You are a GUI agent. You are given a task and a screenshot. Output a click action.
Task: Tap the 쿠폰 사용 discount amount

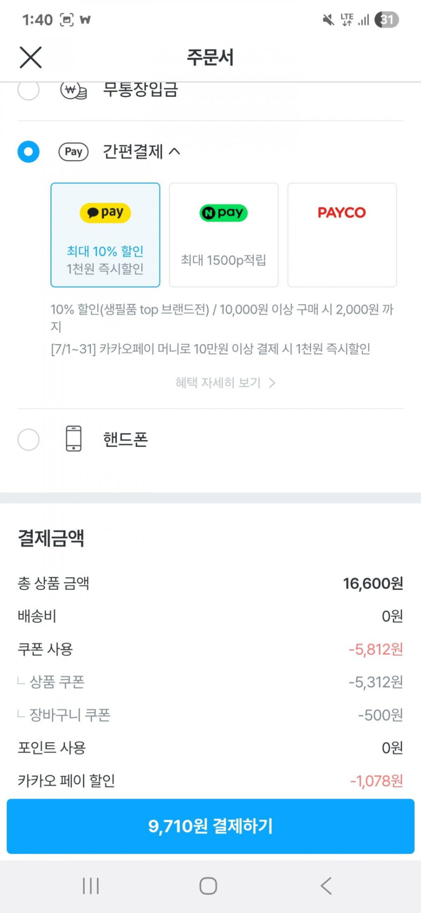[376, 649]
